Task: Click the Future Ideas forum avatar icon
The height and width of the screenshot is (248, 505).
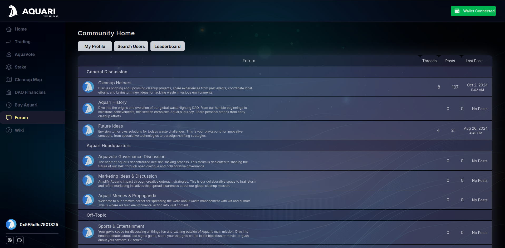Action: 88,130
